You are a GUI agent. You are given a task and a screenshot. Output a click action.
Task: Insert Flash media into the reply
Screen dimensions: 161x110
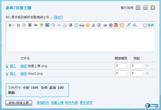(99, 25)
